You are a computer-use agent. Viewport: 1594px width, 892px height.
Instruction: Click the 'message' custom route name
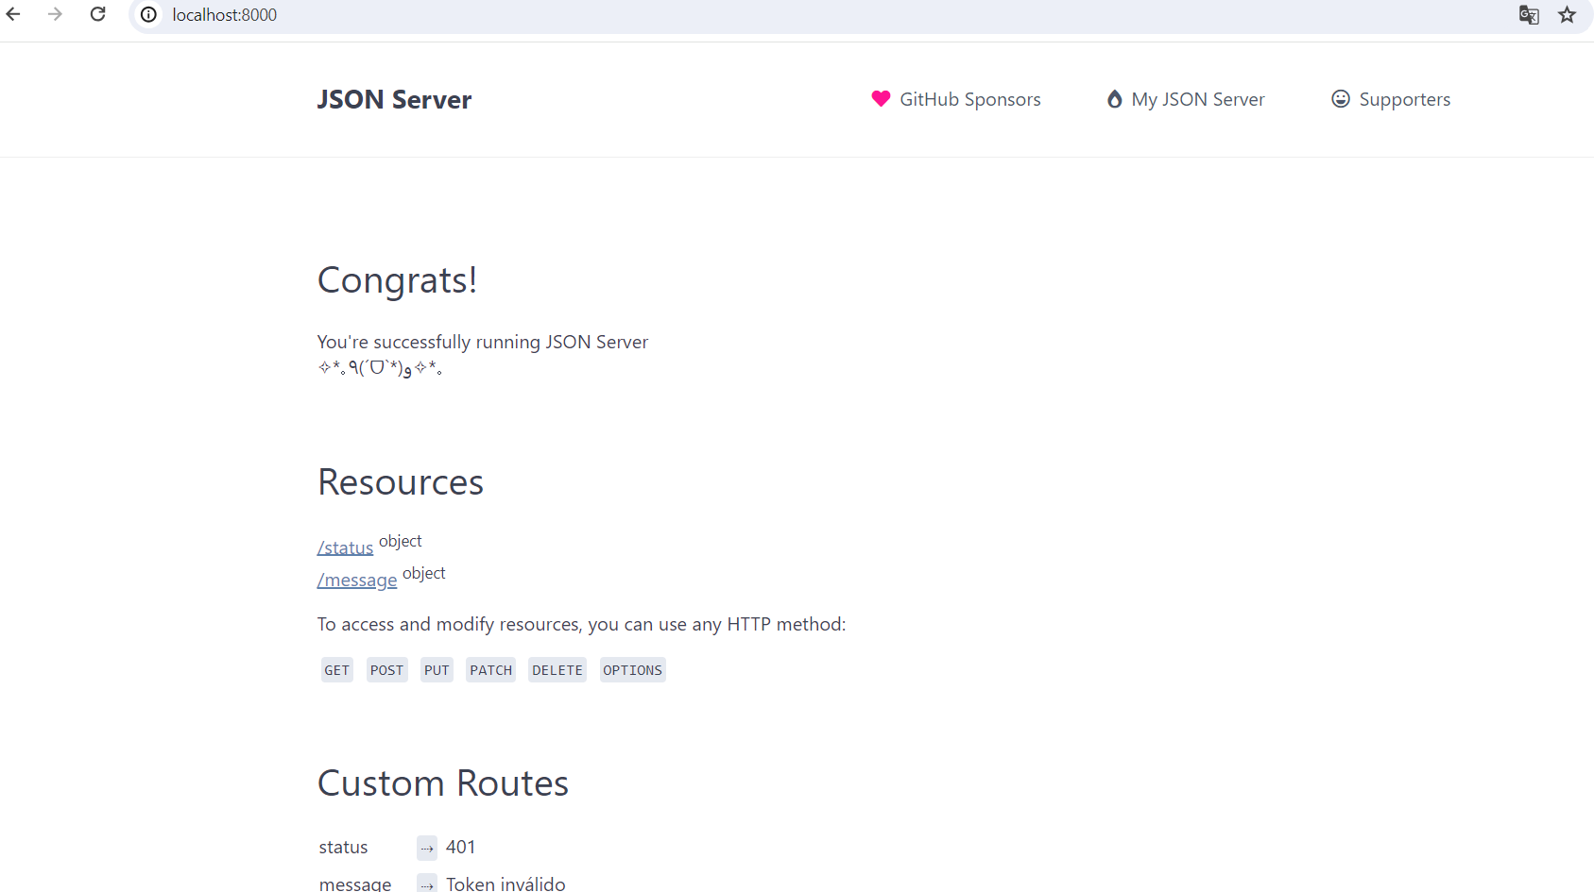(355, 884)
